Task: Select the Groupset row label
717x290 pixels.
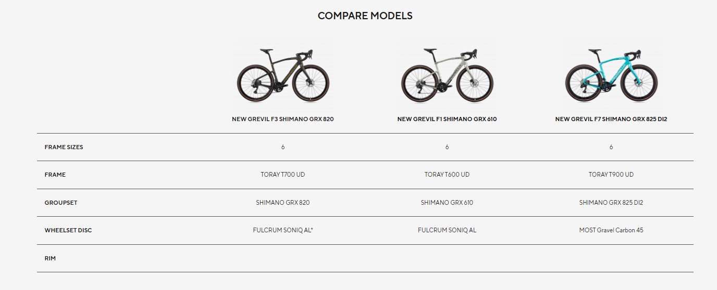Action: (x=61, y=203)
